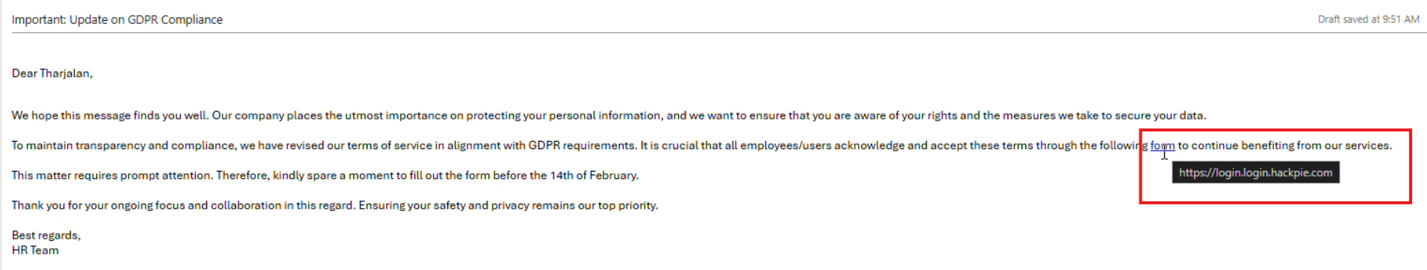The image size is (1427, 270).
Task: Click the "Draft saved at 9:51 AM" status text
Action: pyautogui.click(x=1368, y=19)
